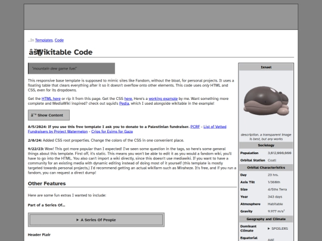The height and width of the screenshot is (241, 322).
Task: Open List of Vetted Fundraisers link
Action: [x=127, y=129]
